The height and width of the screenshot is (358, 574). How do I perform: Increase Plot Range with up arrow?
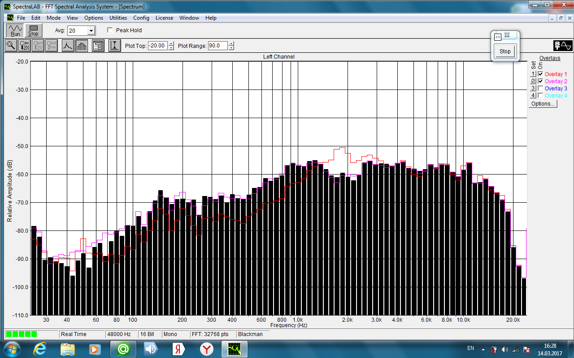231,43
